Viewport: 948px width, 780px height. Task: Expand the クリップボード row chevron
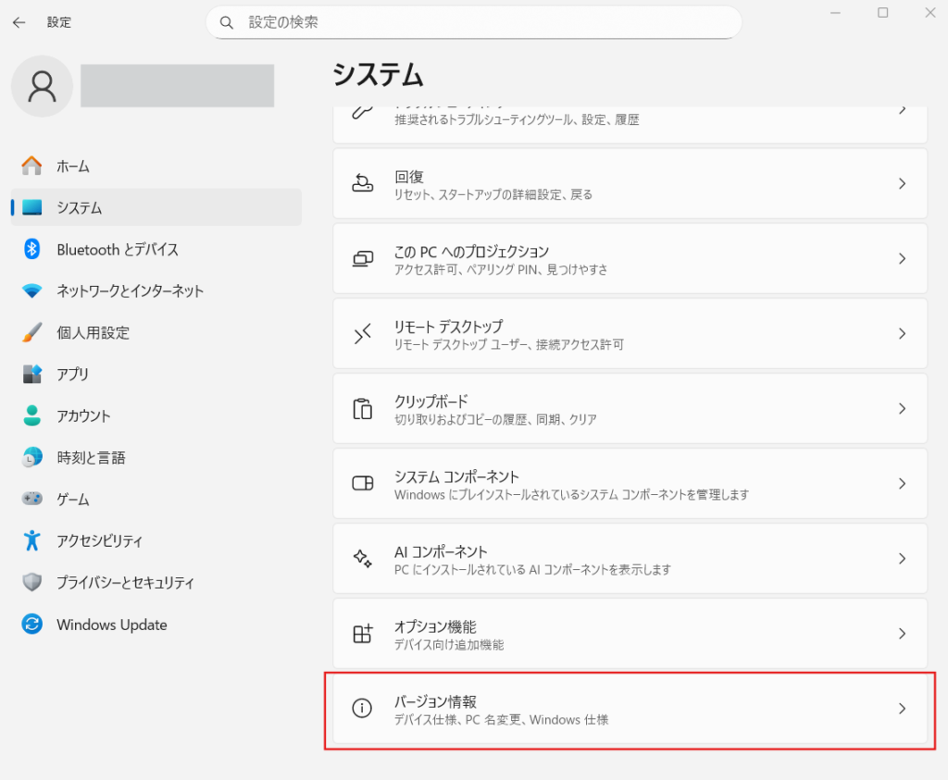902,409
